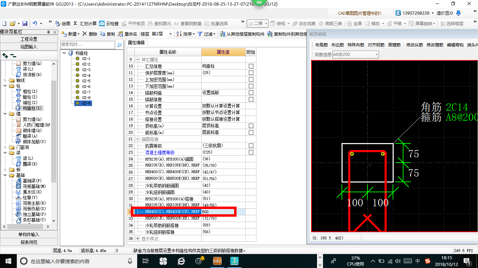The height and width of the screenshot is (268, 478).
Task: Click the search magnifier in component panel
Action: 119,45
